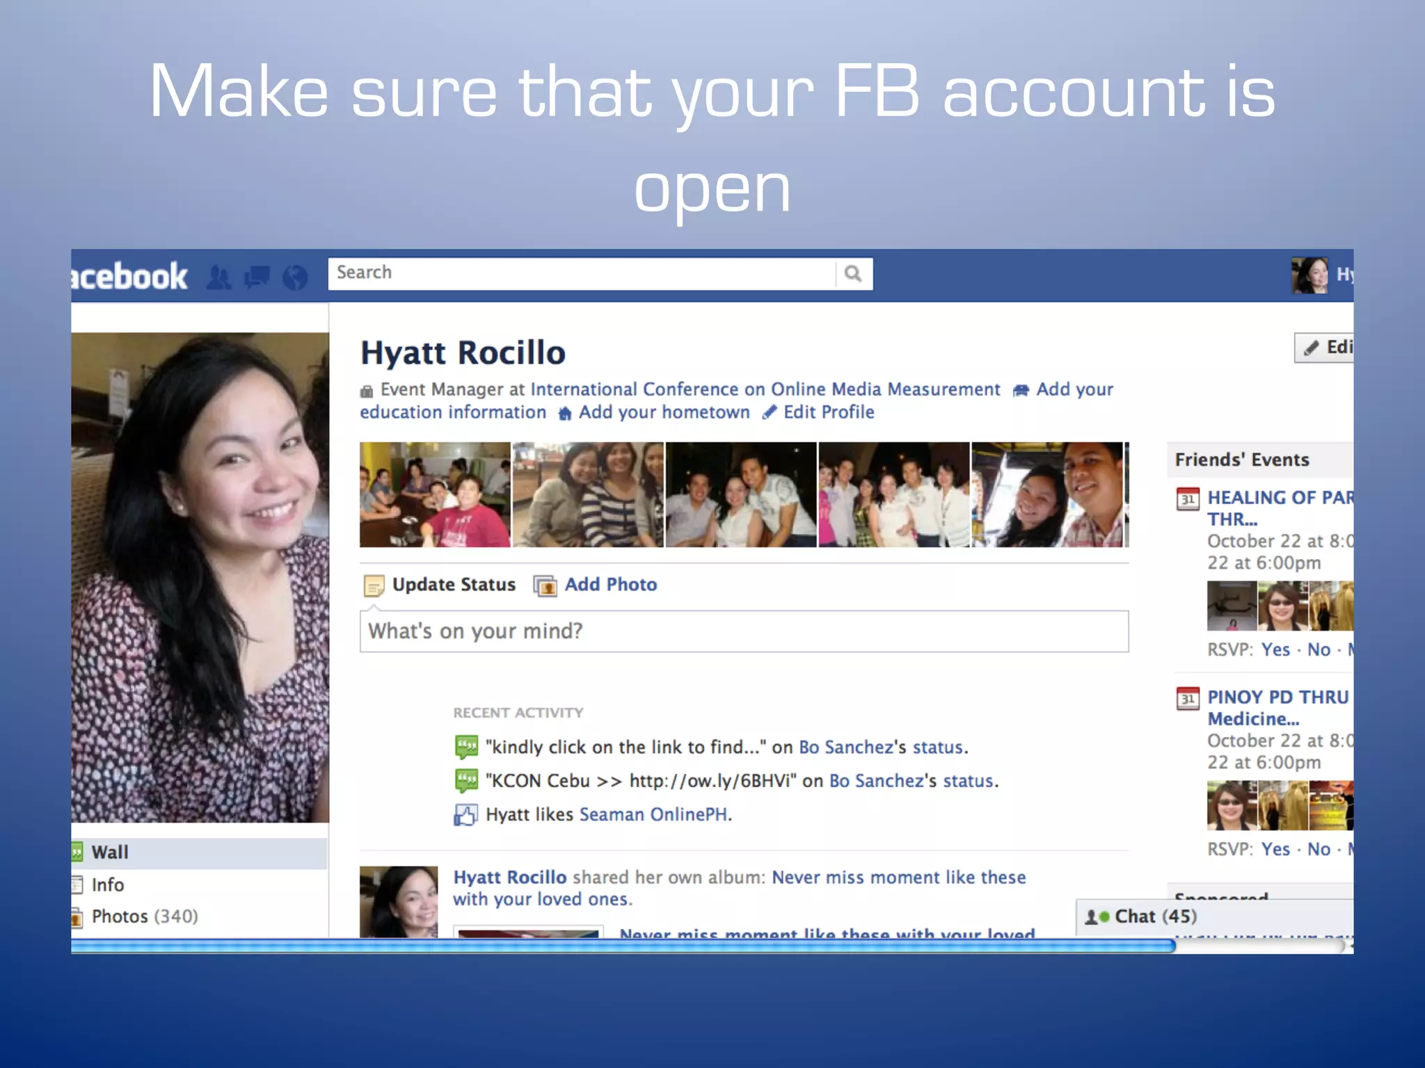Viewport: 1425px width, 1068px height.
Task: Click the Add Photo picture icon
Action: pos(545,585)
